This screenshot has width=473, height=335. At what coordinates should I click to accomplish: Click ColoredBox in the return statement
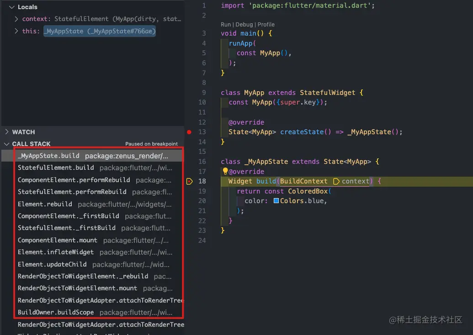308,191
